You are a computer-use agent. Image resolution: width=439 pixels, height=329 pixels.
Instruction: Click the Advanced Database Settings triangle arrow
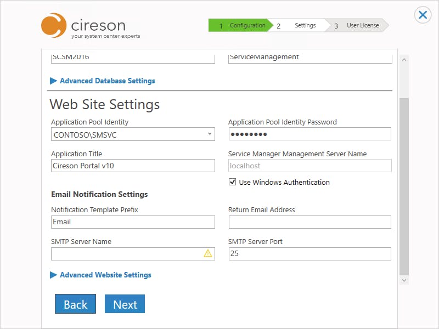point(53,81)
